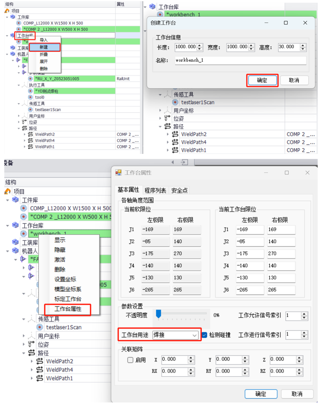Image resolution: width=318 pixels, height=404 pixels.
Task: Select 标定工作台 in the context menu
Action: 68,300
